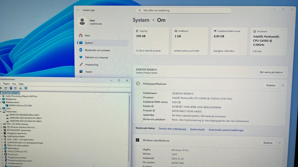Click the Installerat RAM-minne card icon

click(x=215, y=31)
